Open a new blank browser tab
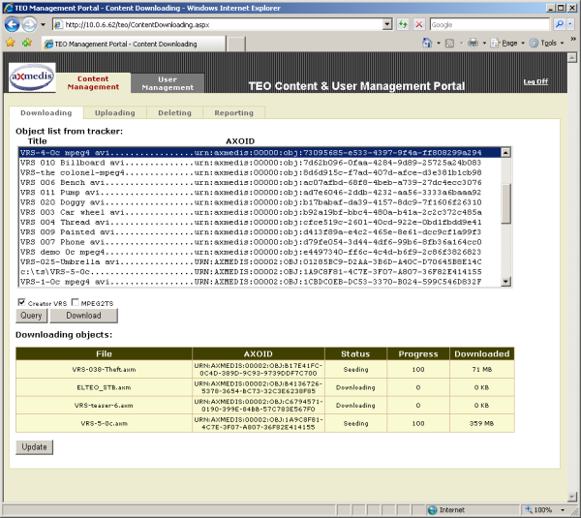Viewport: 581px width, 518px height. coord(236,45)
